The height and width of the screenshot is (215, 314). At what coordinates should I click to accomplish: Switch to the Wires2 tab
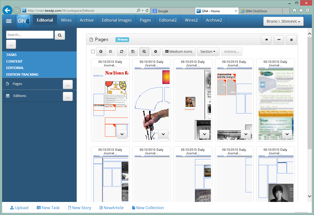point(191,20)
